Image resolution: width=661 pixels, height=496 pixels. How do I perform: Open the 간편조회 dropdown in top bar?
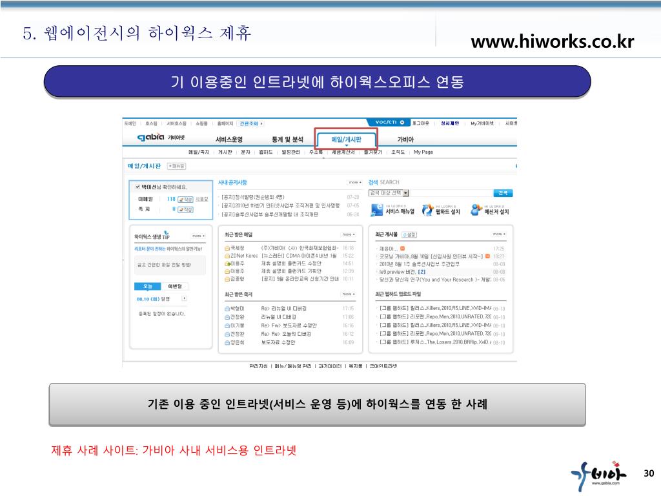coord(251,123)
